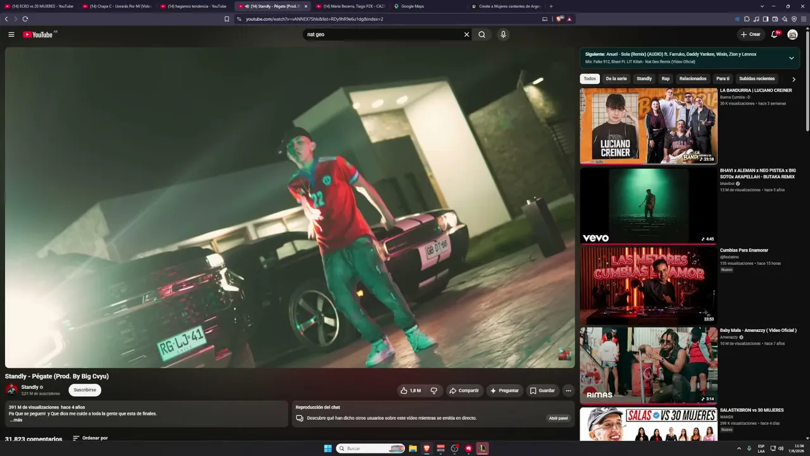Viewport: 810px width, 456px height.
Task: Reload the current page
Action: tap(25, 19)
